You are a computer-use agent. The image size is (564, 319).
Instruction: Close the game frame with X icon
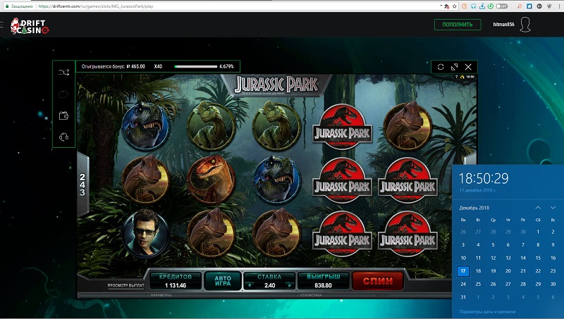(x=468, y=67)
